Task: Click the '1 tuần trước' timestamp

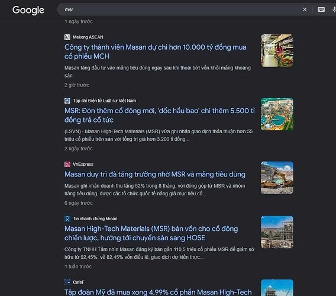Action: tap(78, 266)
